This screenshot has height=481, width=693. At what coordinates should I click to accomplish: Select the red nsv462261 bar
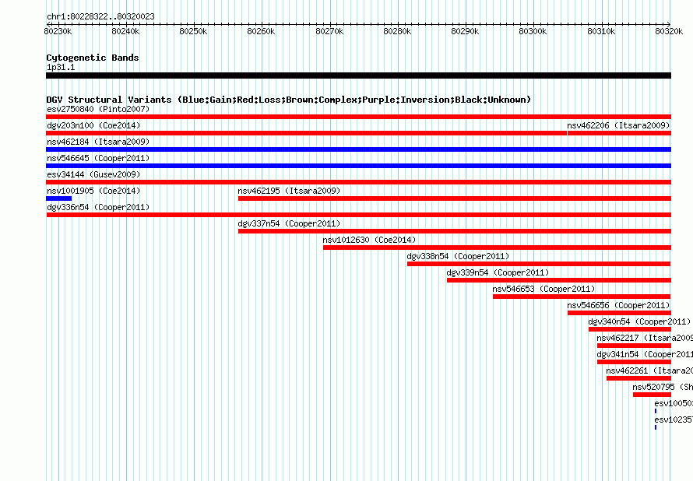[x=638, y=378]
